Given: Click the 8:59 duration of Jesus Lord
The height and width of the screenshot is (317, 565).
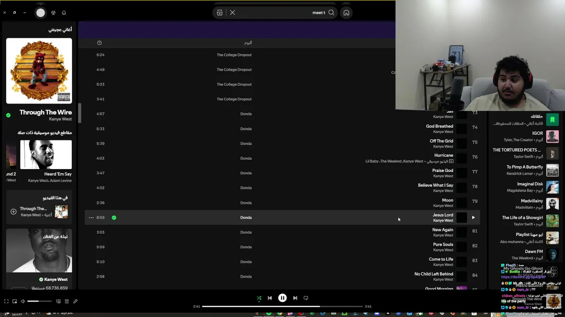Looking at the screenshot, I should click(x=101, y=217).
